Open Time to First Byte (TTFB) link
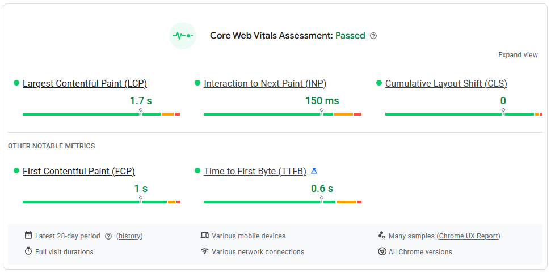Image resolution: width=551 pixels, height=273 pixels. tap(255, 171)
